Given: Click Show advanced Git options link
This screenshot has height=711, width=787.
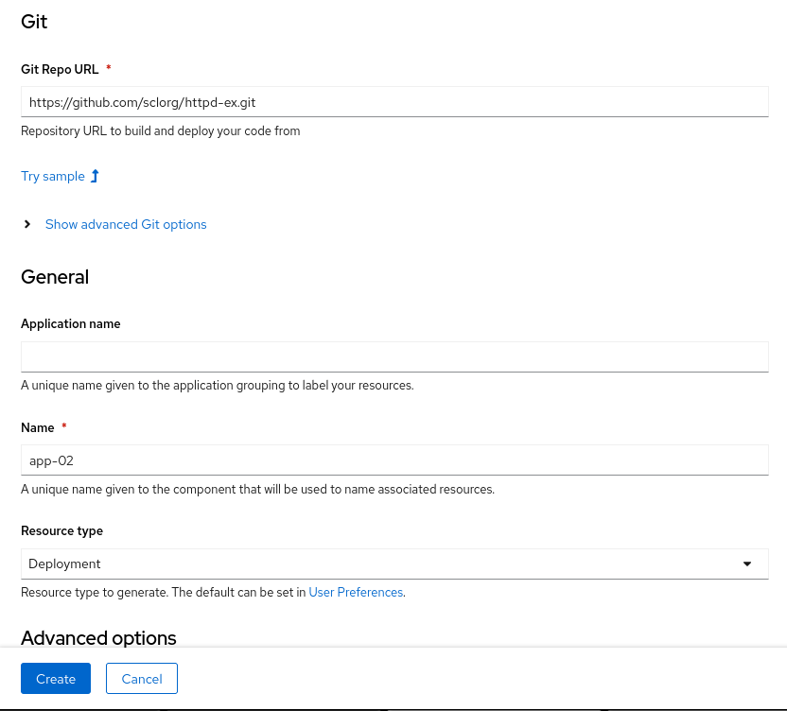Looking at the screenshot, I should (126, 224).
